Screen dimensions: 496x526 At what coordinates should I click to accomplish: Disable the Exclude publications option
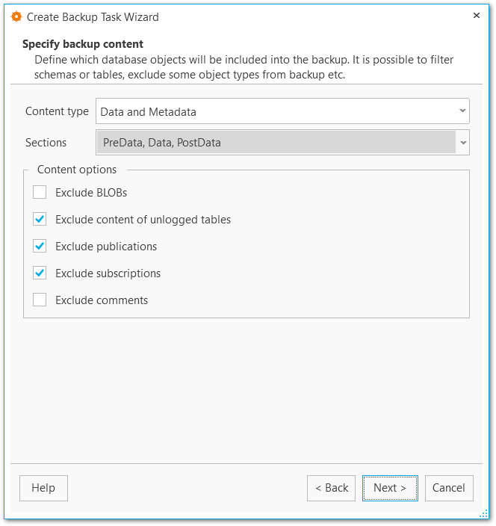[x=40, y=247]
